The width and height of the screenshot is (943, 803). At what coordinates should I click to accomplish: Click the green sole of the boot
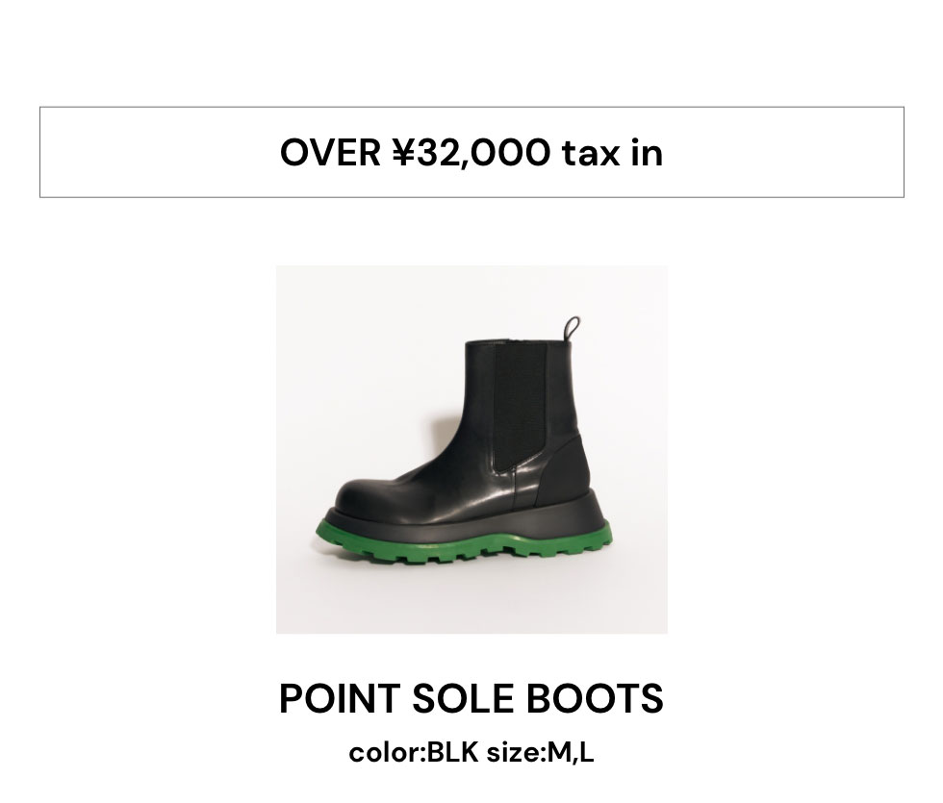click(x=462, y=553)
